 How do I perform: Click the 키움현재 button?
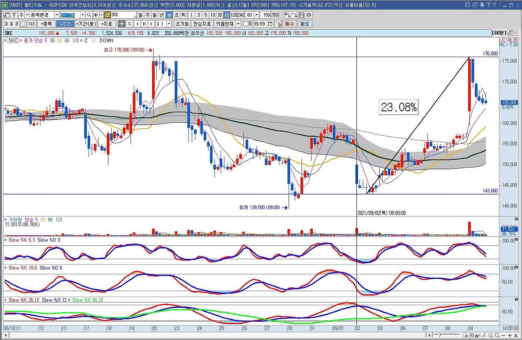click(x=225, y=24)
